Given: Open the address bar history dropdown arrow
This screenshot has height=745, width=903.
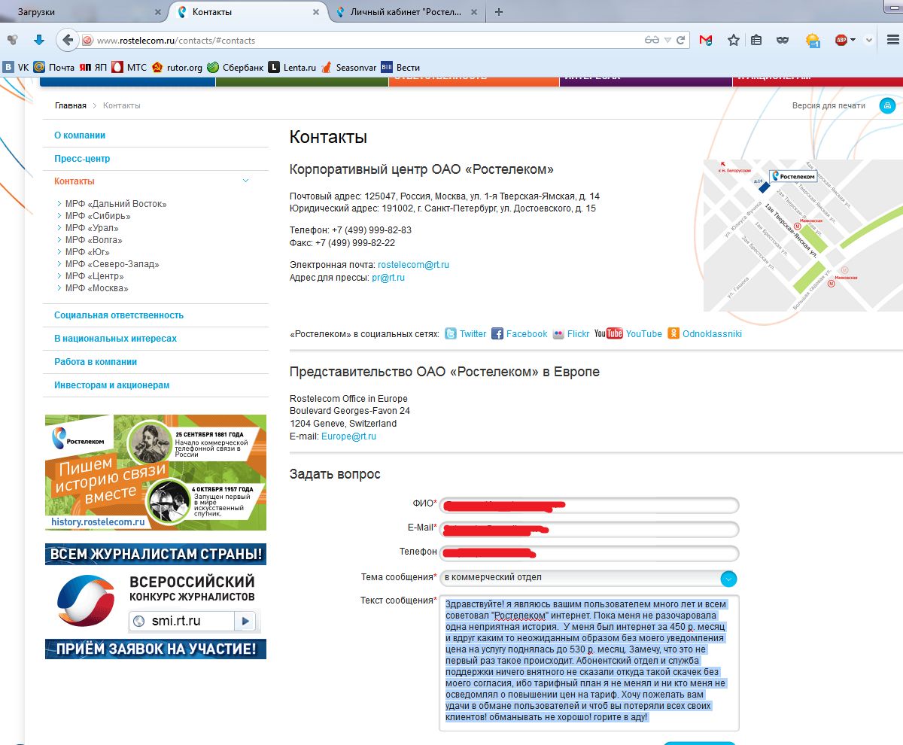Looking at the screenshot, I should click(x=667, y=41).
